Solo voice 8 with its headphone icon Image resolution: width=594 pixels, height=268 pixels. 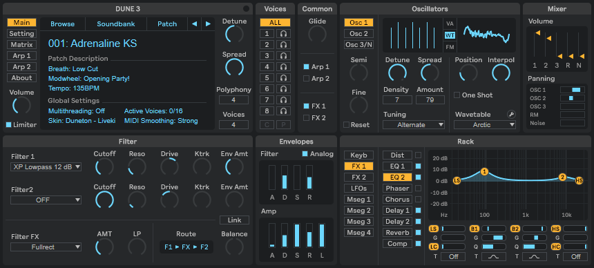pos(283,111)
